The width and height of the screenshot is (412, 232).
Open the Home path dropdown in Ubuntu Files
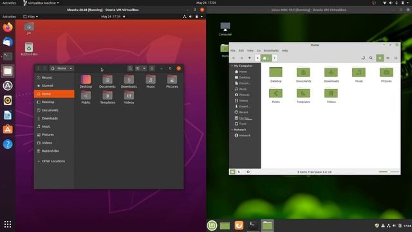(62, 68)
